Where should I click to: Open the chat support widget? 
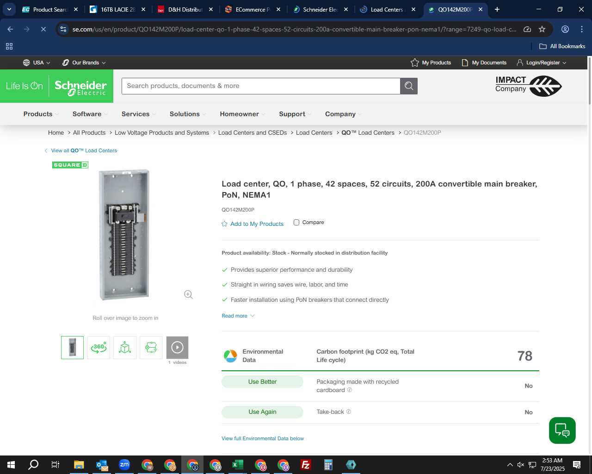click(x=562, y=430)
